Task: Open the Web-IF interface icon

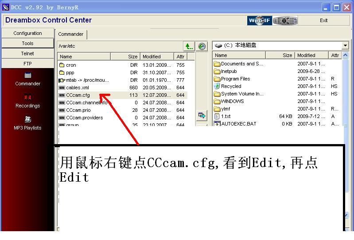Action: [259, 20]
